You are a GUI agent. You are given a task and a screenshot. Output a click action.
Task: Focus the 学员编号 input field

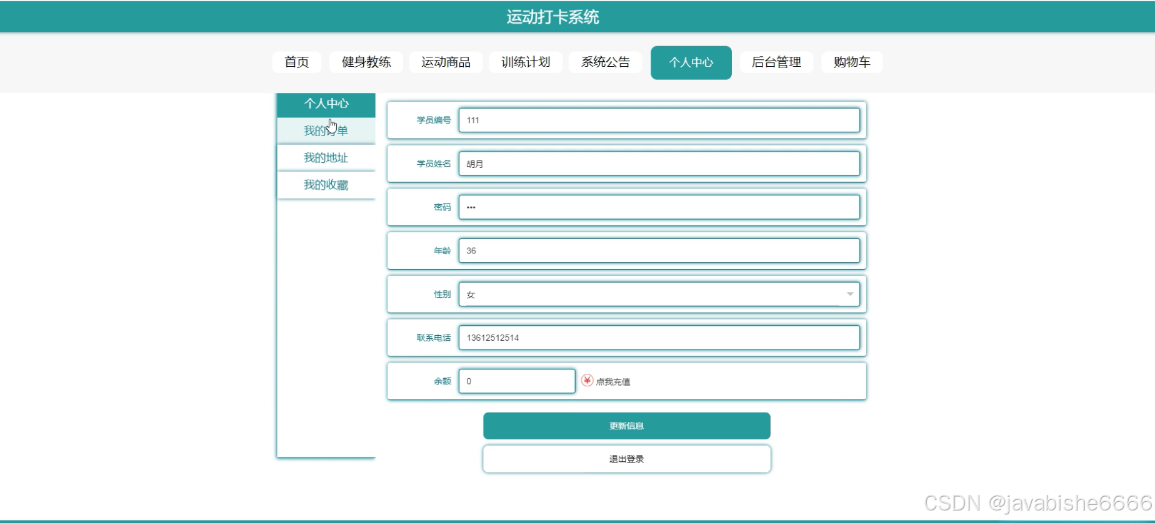click(x=659, y=120)
